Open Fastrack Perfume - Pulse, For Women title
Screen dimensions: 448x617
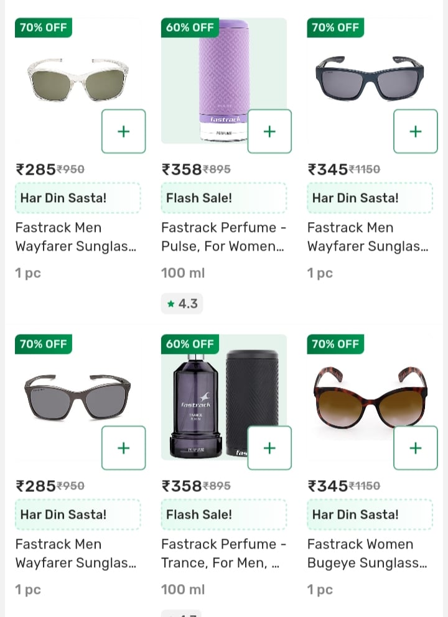(x=223, y=237)
